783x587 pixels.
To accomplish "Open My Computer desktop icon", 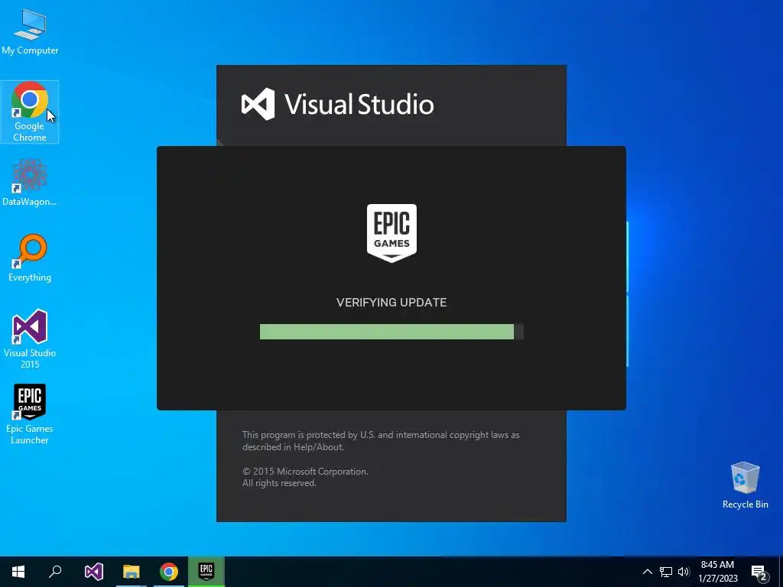I will [x=30, y=32].
